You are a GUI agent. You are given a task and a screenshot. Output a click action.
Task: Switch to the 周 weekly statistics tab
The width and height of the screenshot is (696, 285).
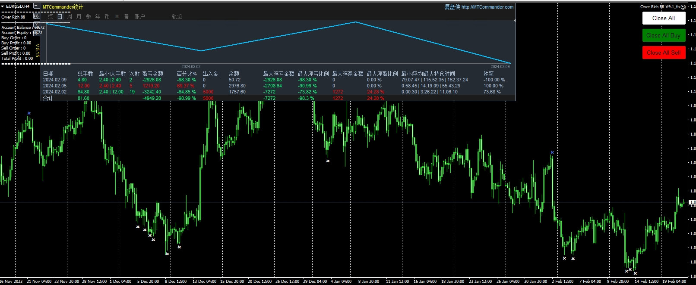(x=69, y=16)
